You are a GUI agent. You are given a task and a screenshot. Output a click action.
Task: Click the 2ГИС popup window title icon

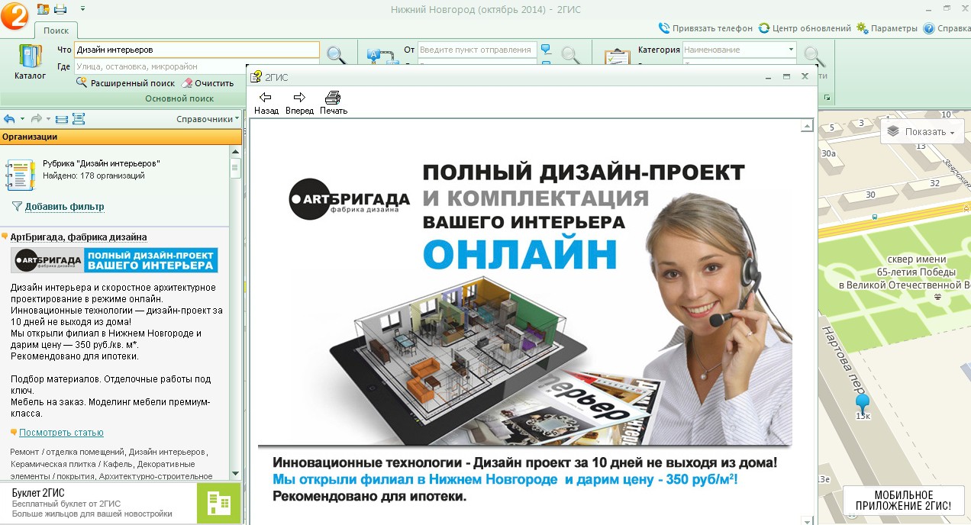click(256, 76)
